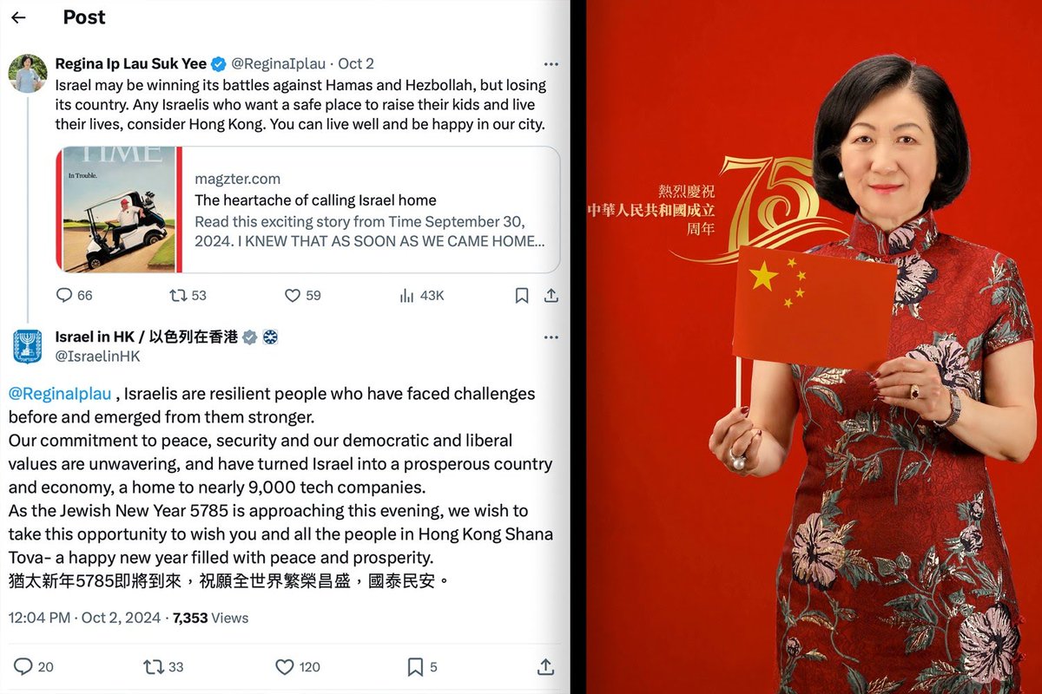Open the magzter.com article link card
Image resolution: width=1042 pixels, height=694 pixels.
[307, 210]
